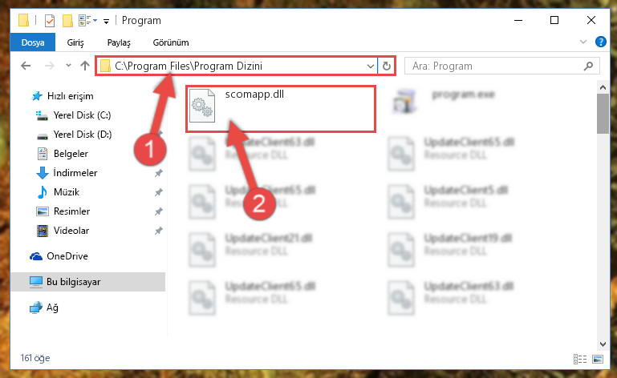Refresh the current folder view

387,66
